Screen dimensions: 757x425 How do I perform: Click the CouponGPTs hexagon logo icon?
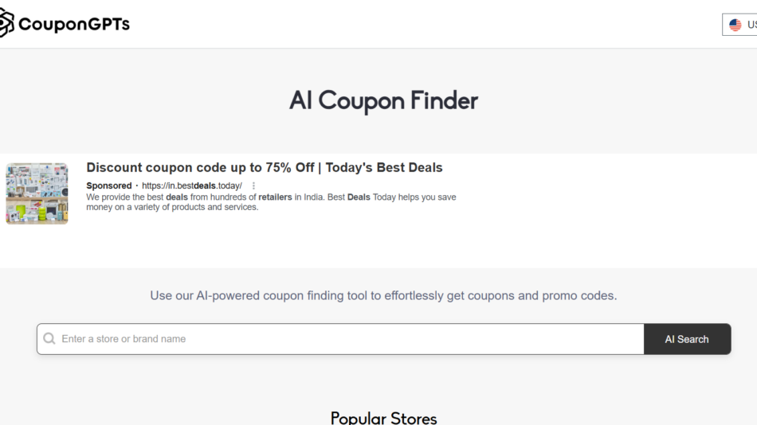pyautogui.click(x=6, y=24)
